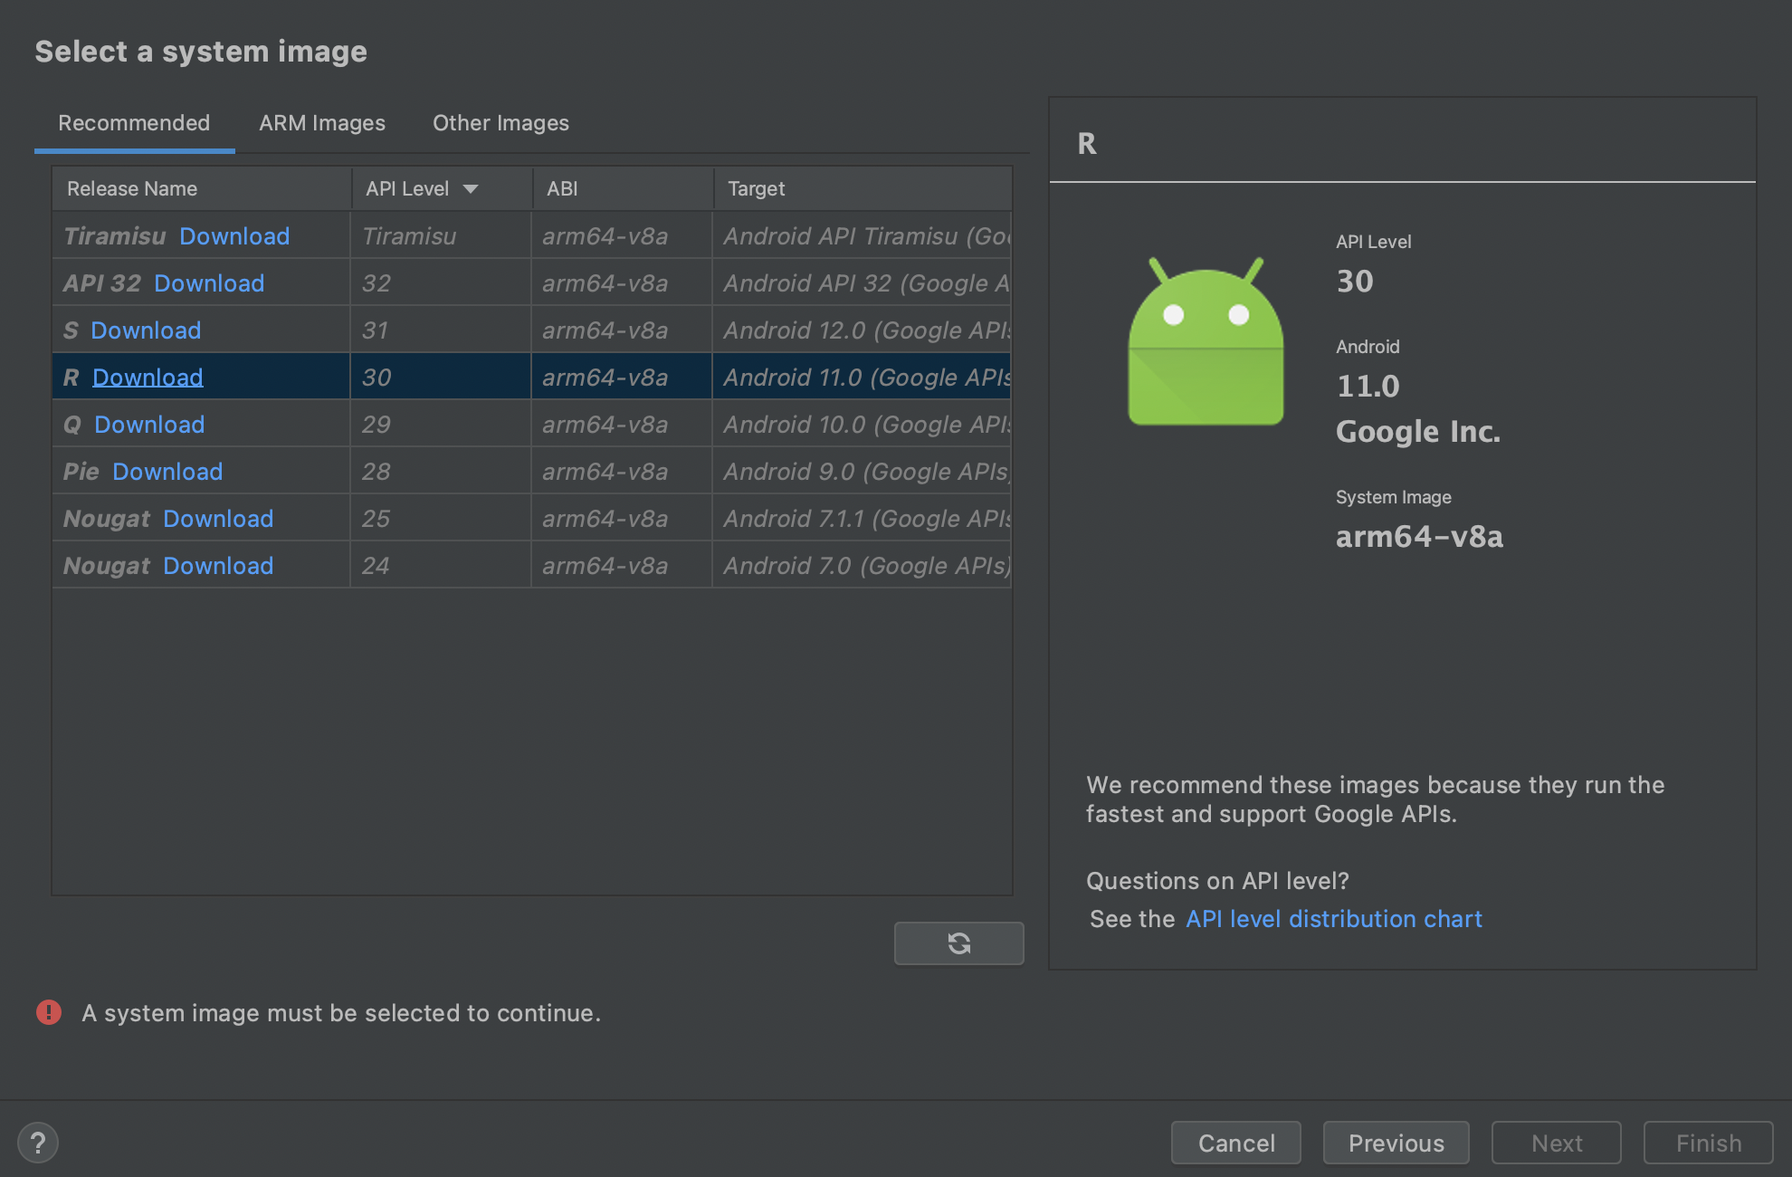Open the API level distribution chart link

coord(1334,919)
